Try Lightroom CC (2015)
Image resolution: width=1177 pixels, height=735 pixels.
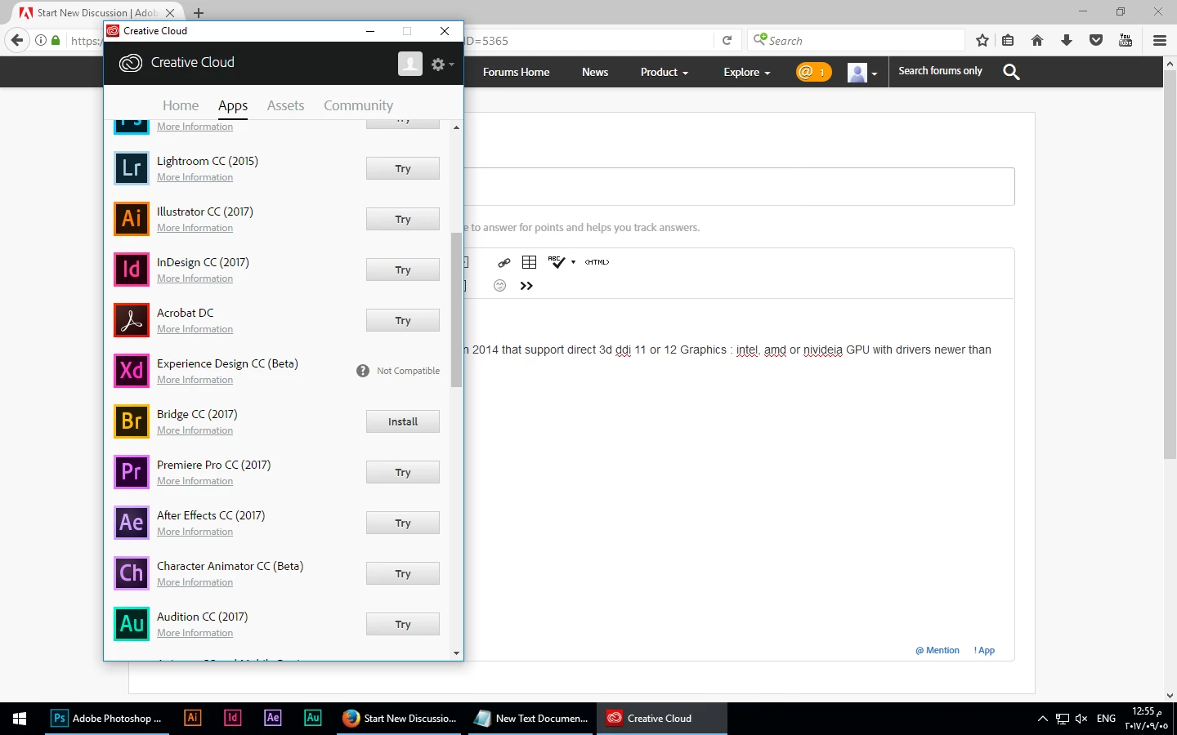(x=403, y=168)
